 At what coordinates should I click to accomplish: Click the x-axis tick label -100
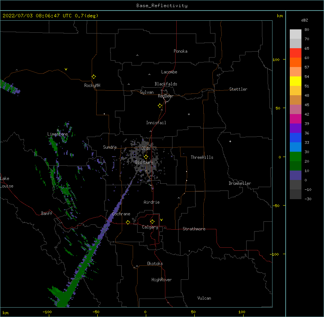pos(47,312)
